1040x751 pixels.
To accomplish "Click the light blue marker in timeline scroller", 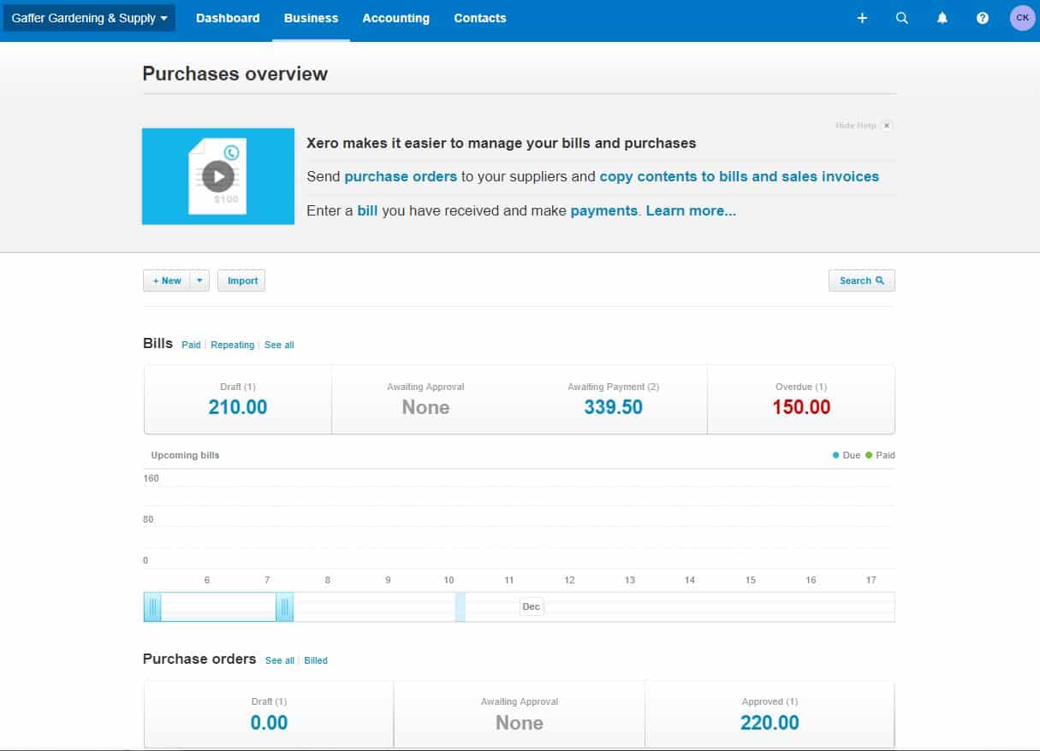I will click(461, 607).
